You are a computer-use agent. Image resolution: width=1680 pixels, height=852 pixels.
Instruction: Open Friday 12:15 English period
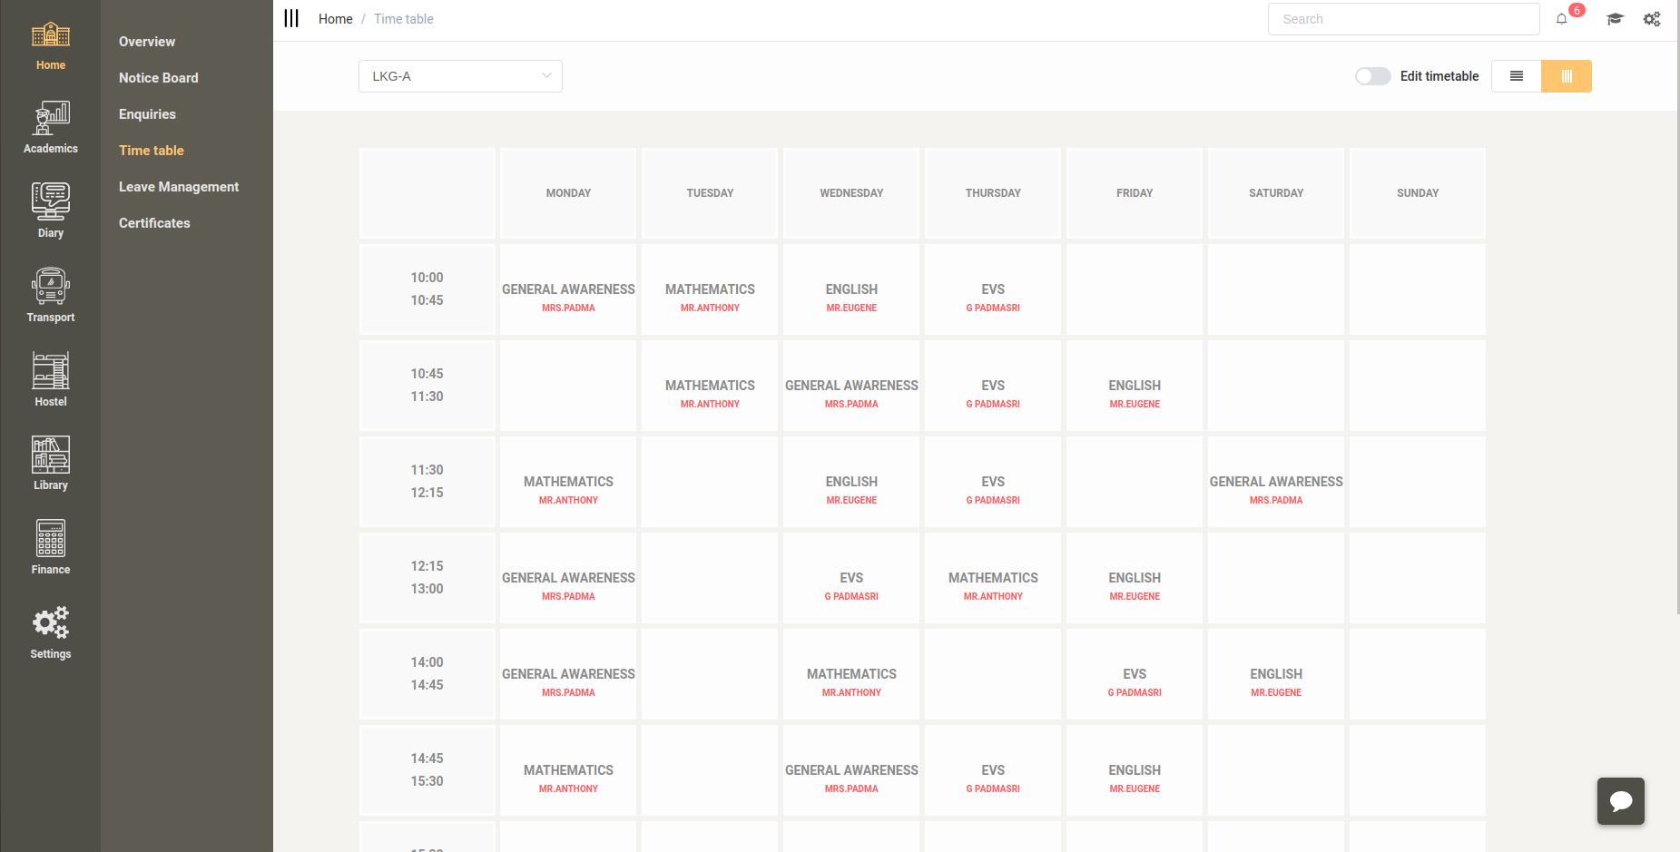(1135, 578)
